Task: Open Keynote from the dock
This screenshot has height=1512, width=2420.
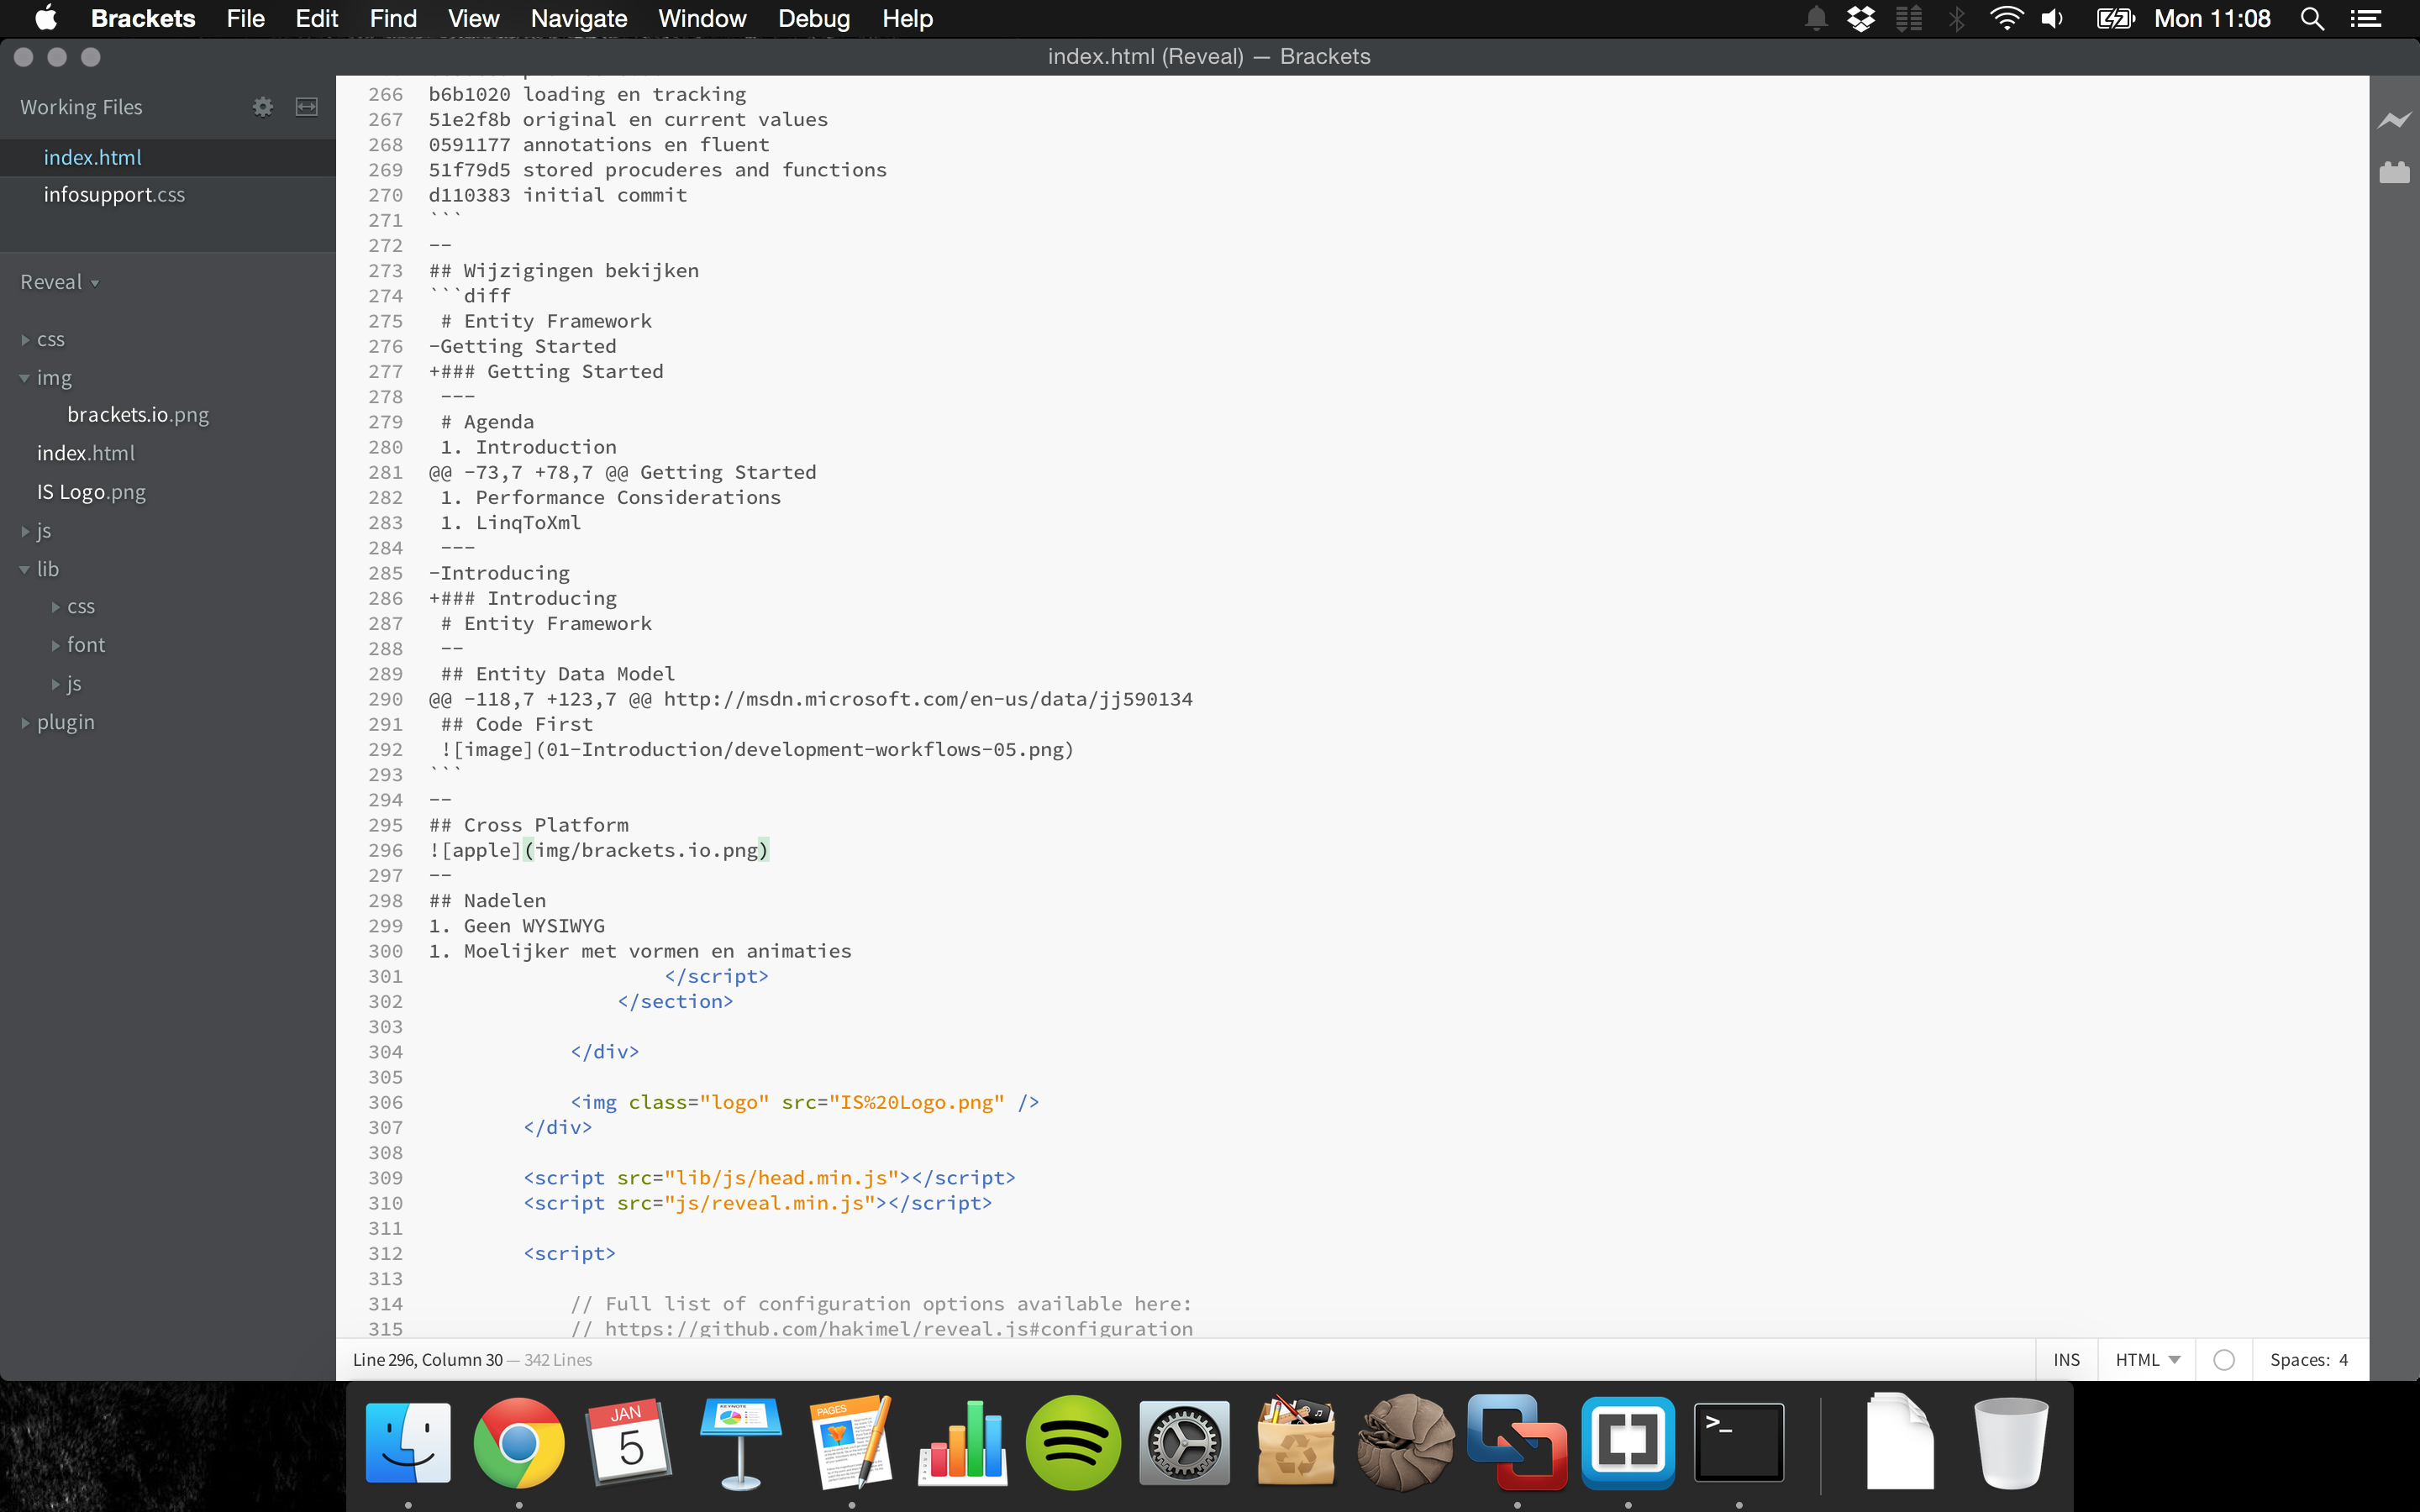Action: pos(741,1442)
